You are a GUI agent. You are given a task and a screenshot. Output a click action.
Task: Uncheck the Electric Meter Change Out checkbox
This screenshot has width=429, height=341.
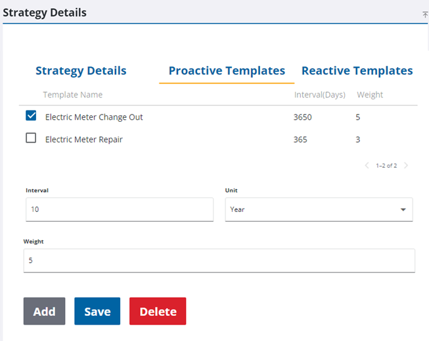tap(31, 116)
